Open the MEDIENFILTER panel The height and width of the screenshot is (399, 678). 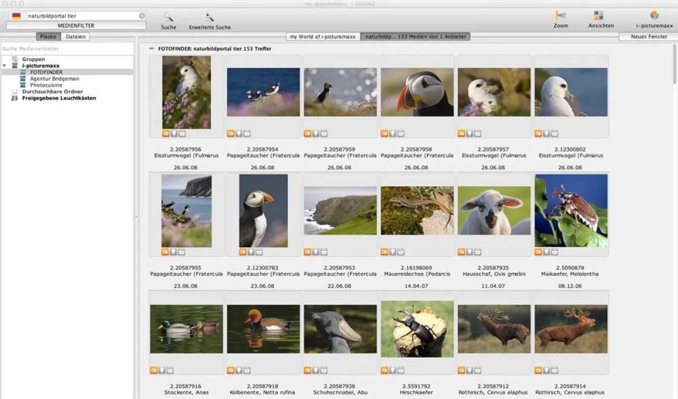tap(75, 25)
